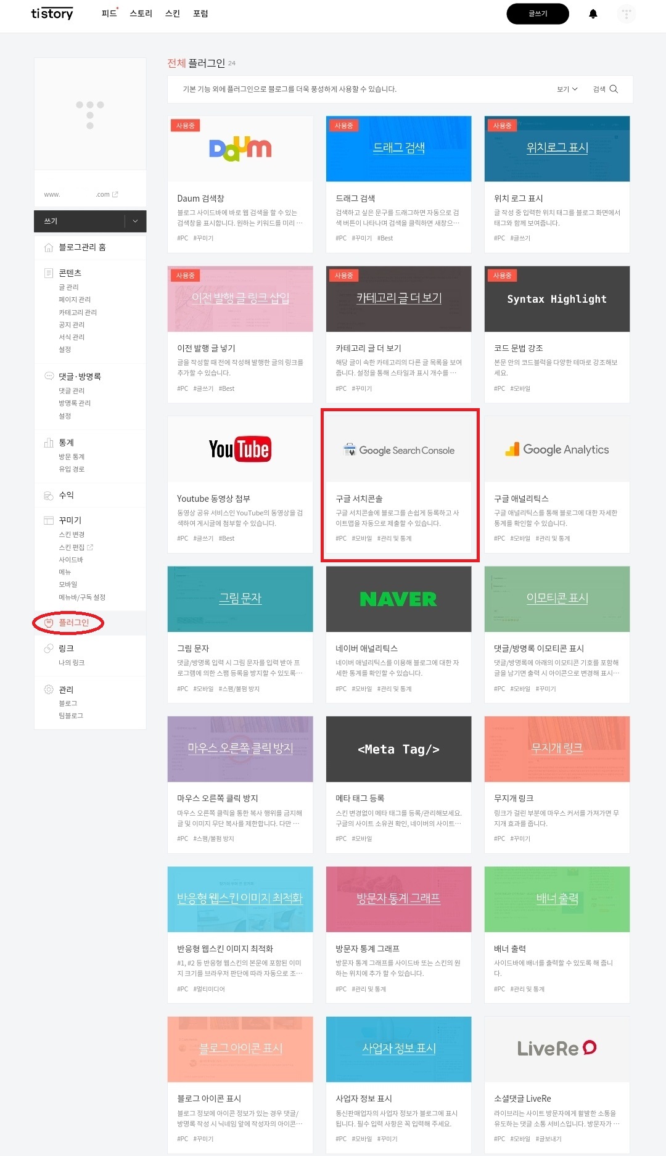The width and height of the screenshot is (666, 1156).
Task: Open the 보기 filter dropdown
Action: click(567, 89)
